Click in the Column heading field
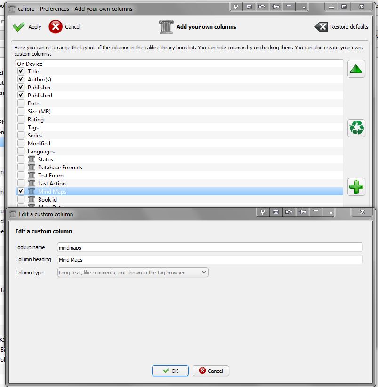The image size is (378, 387). pyautogui.click(x=210, y=259)
